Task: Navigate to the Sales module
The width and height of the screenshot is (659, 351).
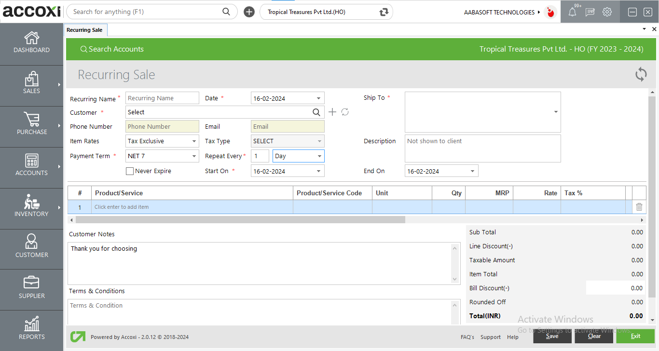Action: click(x=31, y=85)
